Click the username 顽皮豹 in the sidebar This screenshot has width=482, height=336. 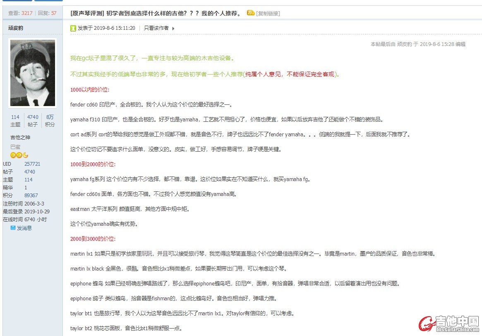[16, 28]
